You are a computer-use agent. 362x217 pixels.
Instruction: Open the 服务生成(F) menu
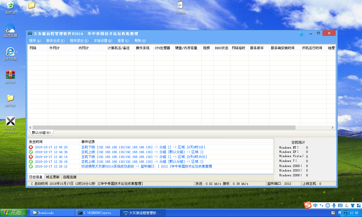[55, 41]
